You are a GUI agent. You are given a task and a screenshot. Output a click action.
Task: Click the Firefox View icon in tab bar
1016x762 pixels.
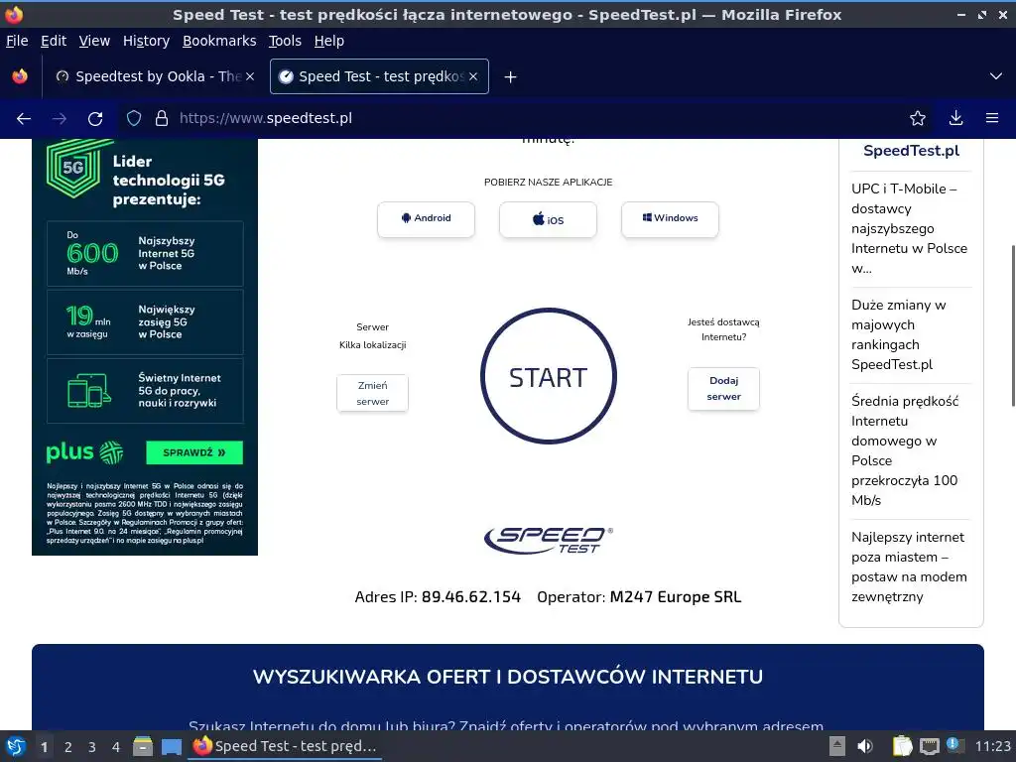pos(20,76)
